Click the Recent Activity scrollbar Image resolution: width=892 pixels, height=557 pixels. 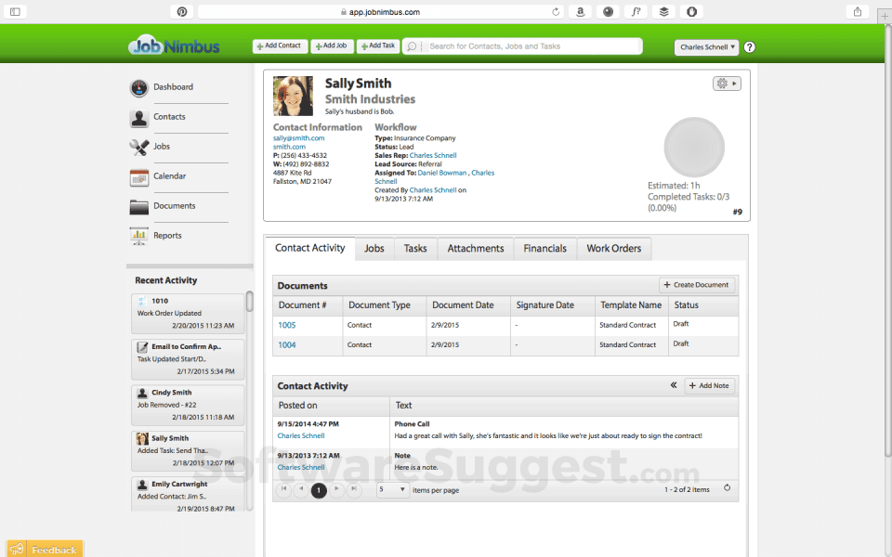[249, 302]
